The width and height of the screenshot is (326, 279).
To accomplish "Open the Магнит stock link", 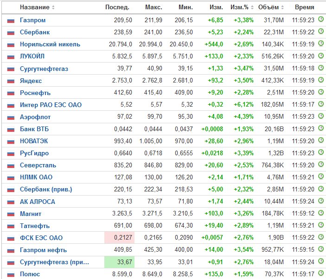I will (x=31, y=214).
